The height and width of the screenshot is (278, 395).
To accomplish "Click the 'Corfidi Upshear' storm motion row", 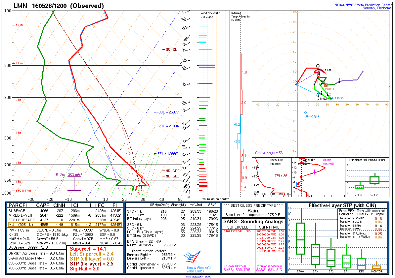I will [152, 268].
